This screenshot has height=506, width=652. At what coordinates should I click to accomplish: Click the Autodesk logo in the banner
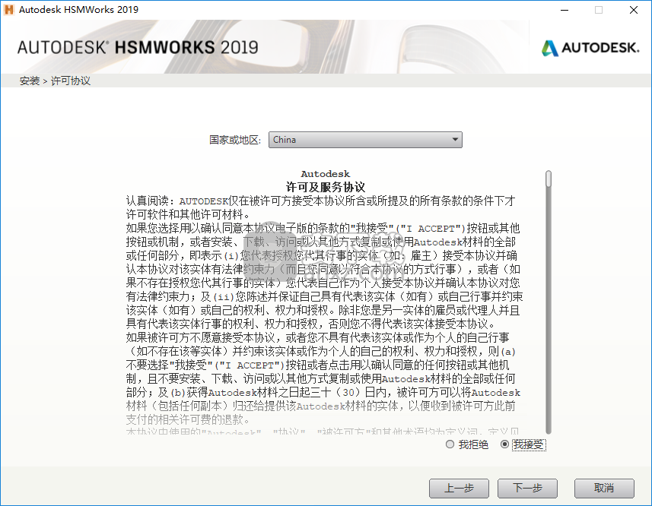coord(590,48)
